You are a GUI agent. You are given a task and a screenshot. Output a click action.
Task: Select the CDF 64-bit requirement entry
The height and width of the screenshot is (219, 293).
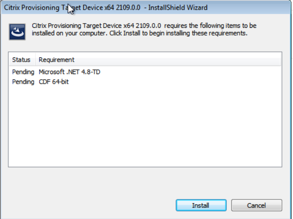point(54,82)
